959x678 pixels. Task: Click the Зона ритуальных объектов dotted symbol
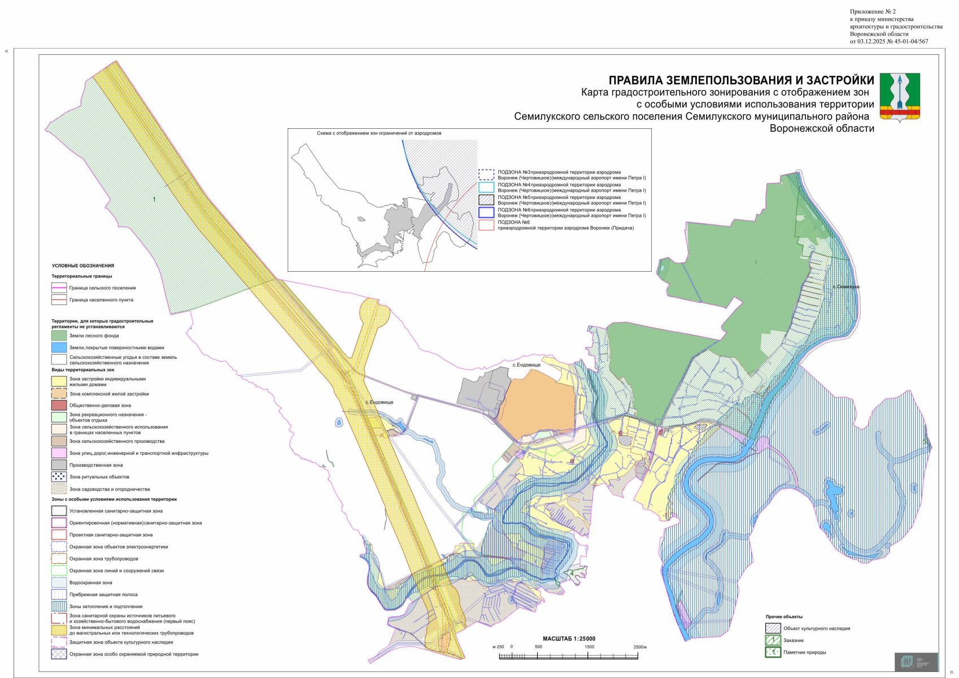click(x=59, y=477)
